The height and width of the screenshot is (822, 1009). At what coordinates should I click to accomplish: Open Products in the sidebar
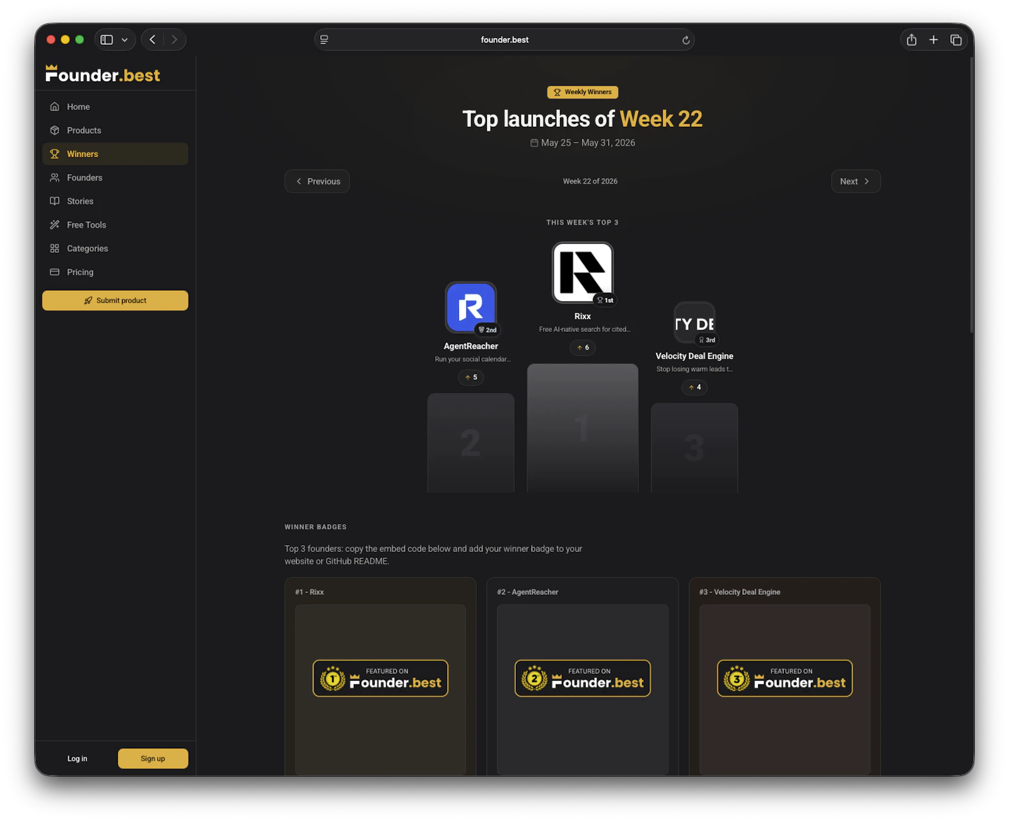point(115,131)
